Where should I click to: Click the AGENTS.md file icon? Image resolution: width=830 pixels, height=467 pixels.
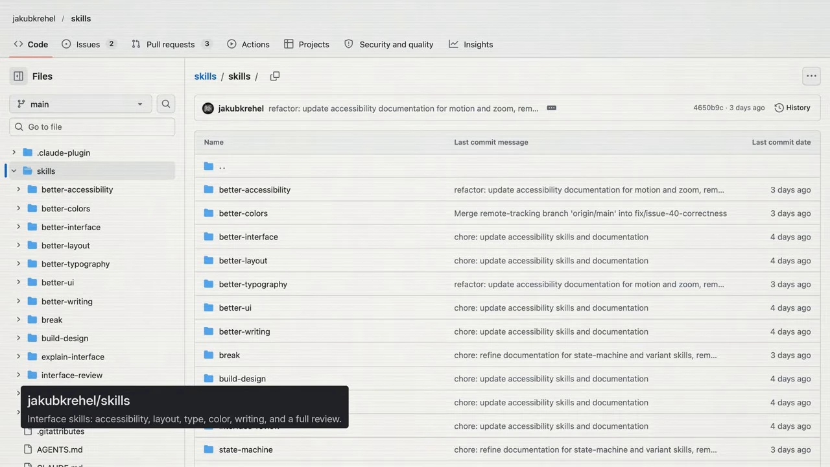(28, 449)
